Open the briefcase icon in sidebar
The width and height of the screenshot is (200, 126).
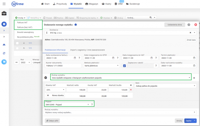pos(4,13)
